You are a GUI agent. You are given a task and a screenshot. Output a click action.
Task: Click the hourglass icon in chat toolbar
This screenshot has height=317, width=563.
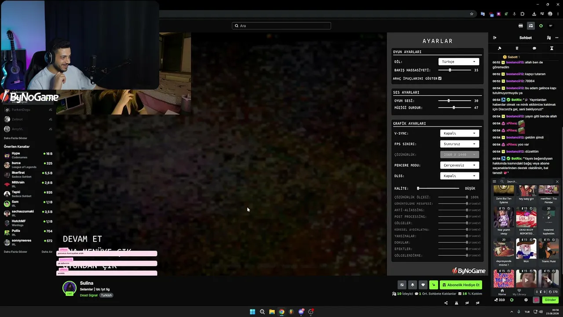(552, 48)
